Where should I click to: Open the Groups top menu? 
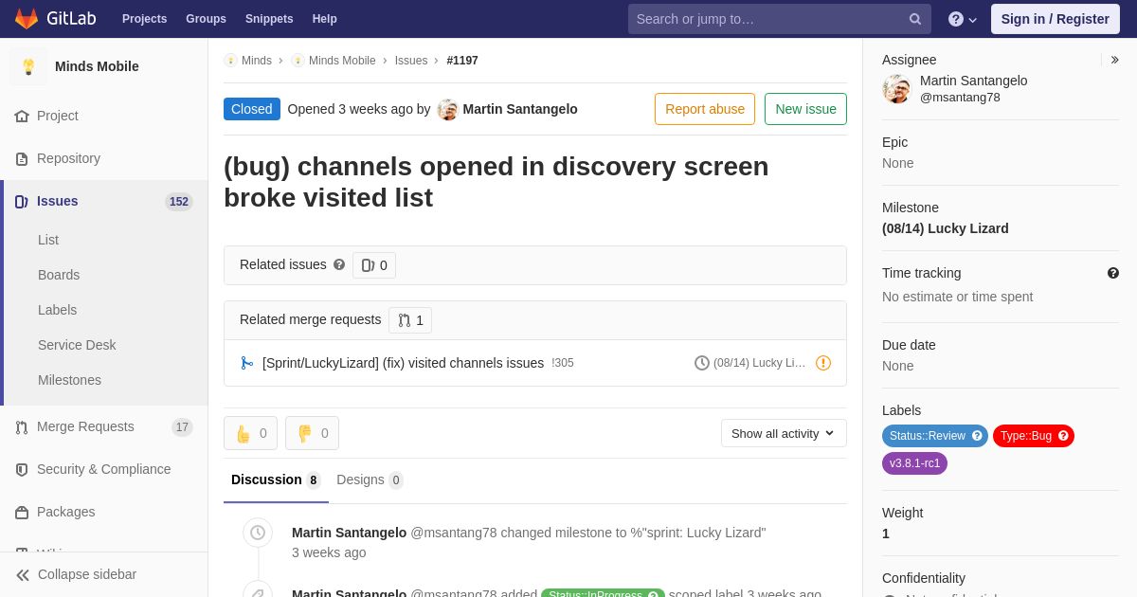(x=206, y=19)
